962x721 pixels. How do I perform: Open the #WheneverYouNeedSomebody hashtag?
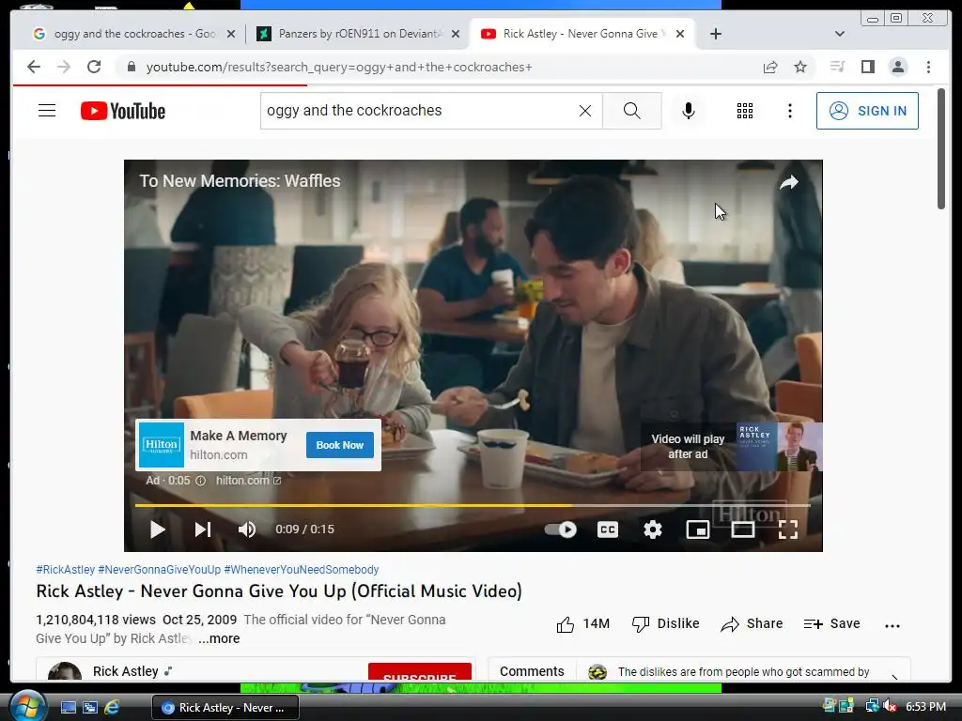(302, 570)
